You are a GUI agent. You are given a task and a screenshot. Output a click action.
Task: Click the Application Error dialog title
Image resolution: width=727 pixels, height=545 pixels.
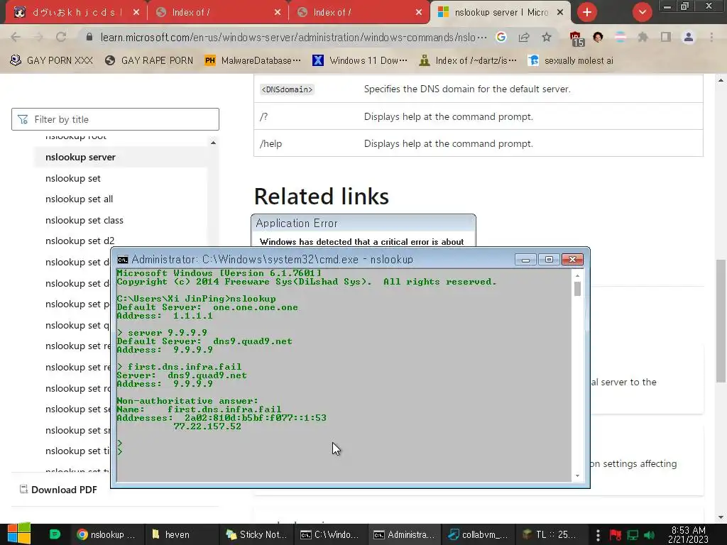pyautogui.click(x=297, y=224)
